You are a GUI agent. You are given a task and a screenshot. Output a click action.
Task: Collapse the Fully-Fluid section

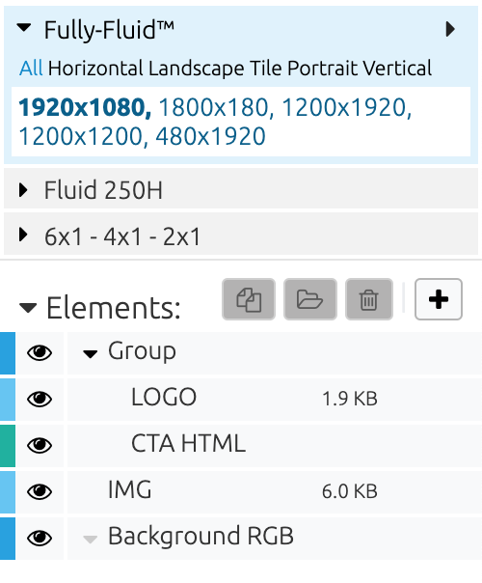pos(24,28)
